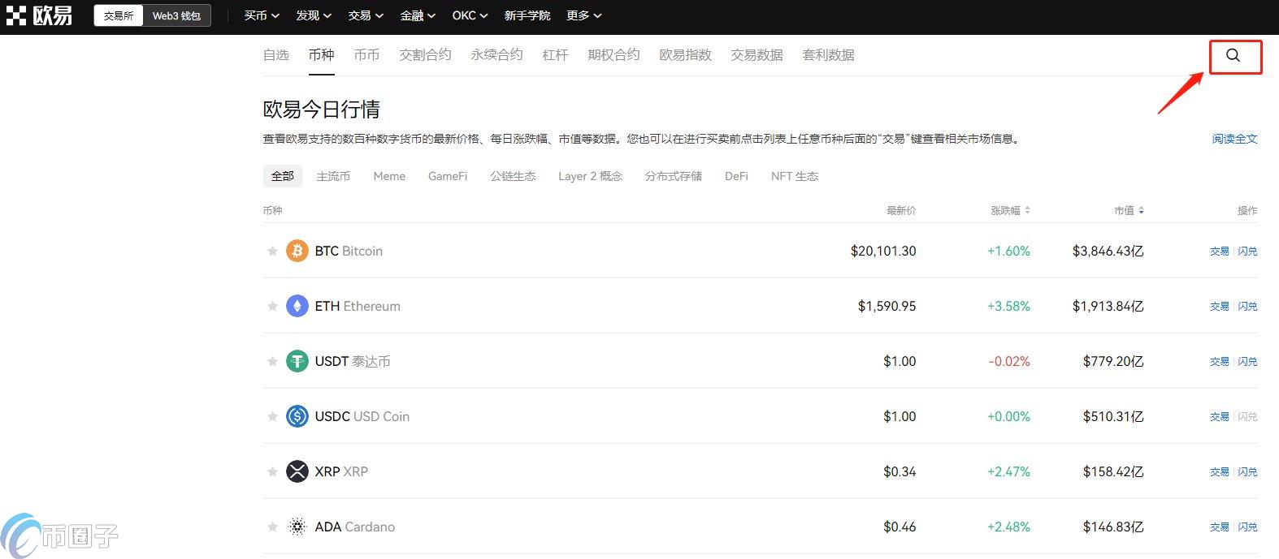Open 新手学院 in top navigation
This screenshot has width=1279, height=559.
[527, 15]
